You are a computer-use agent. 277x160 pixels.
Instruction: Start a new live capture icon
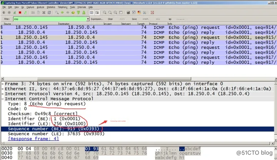pyautogui.click(x=15, y=13)
